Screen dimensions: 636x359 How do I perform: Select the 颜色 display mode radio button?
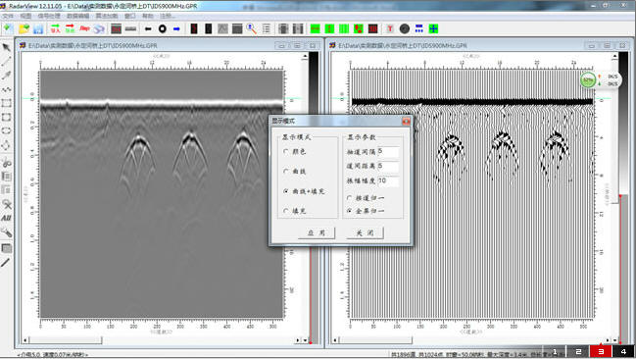coord(286,151)
